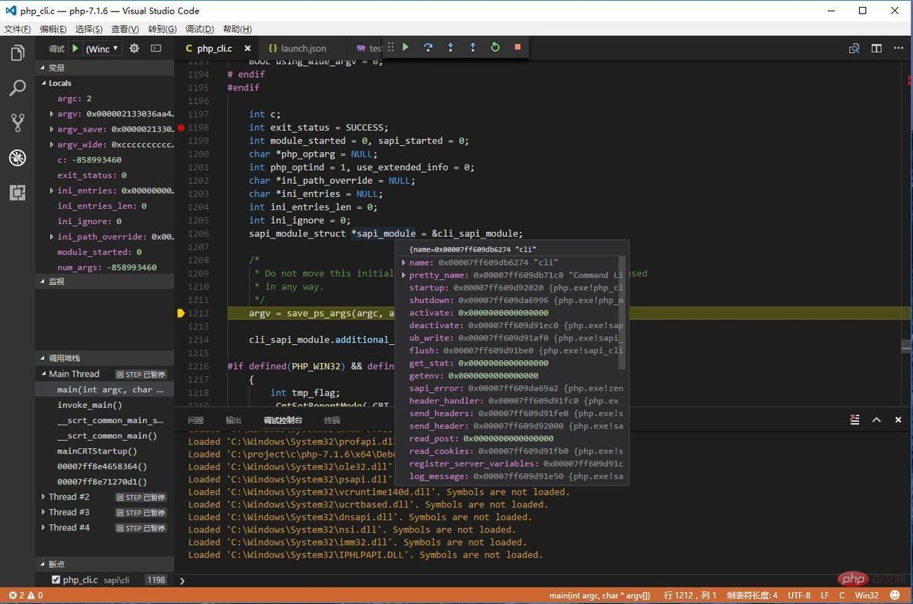Open the Search view in activity bar
Screen dimensions: 913x604
(17, 88)
